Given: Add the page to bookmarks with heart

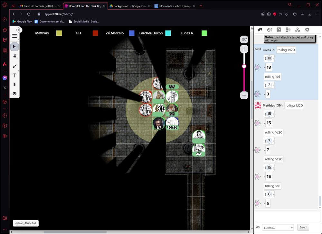Looking at the screenshot, I should point(287,14).
